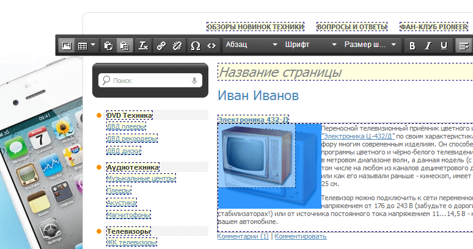Expand the Абзац paragraph format dropdown

[251, 45]
